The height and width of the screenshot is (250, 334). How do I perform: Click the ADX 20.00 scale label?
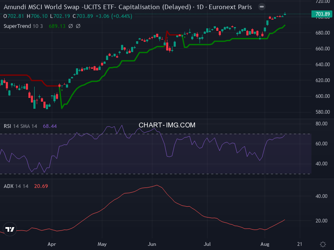(x=321, y=221)
